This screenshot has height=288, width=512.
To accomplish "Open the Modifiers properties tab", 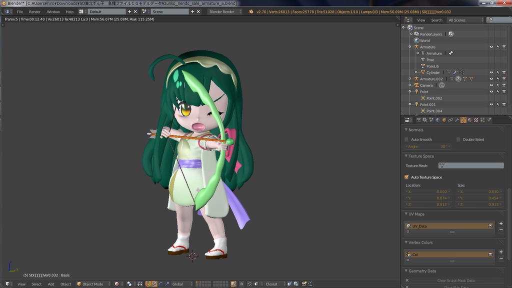I will 457,120.
